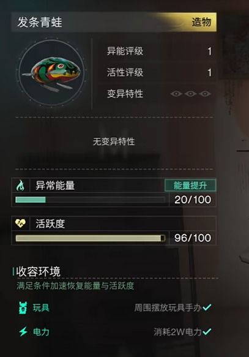Screen dimensions: 249x357
Task: Click the 玩具 requirement label
Action: click(x=41, y=308)
